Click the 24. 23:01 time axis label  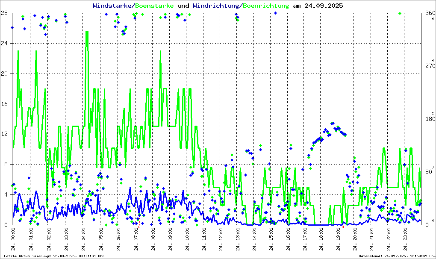pyautogui.click(x=405, y=239)
